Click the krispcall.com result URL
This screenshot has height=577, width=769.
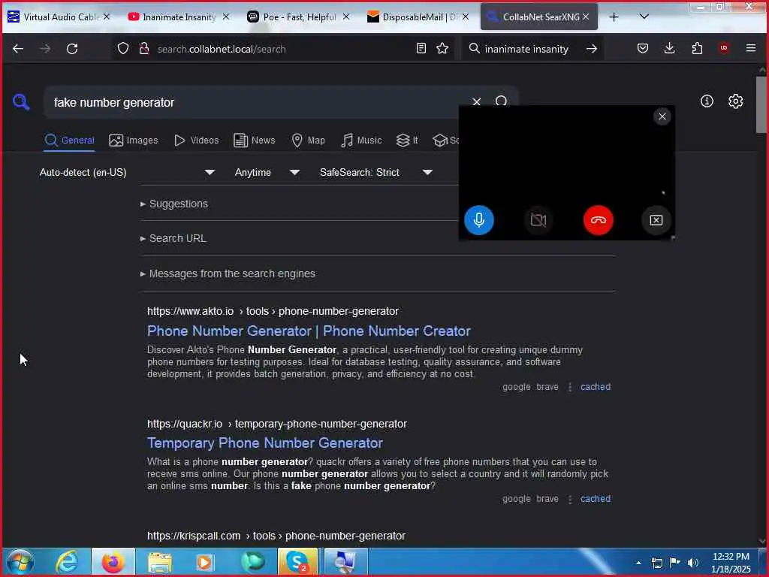[276, 536]
